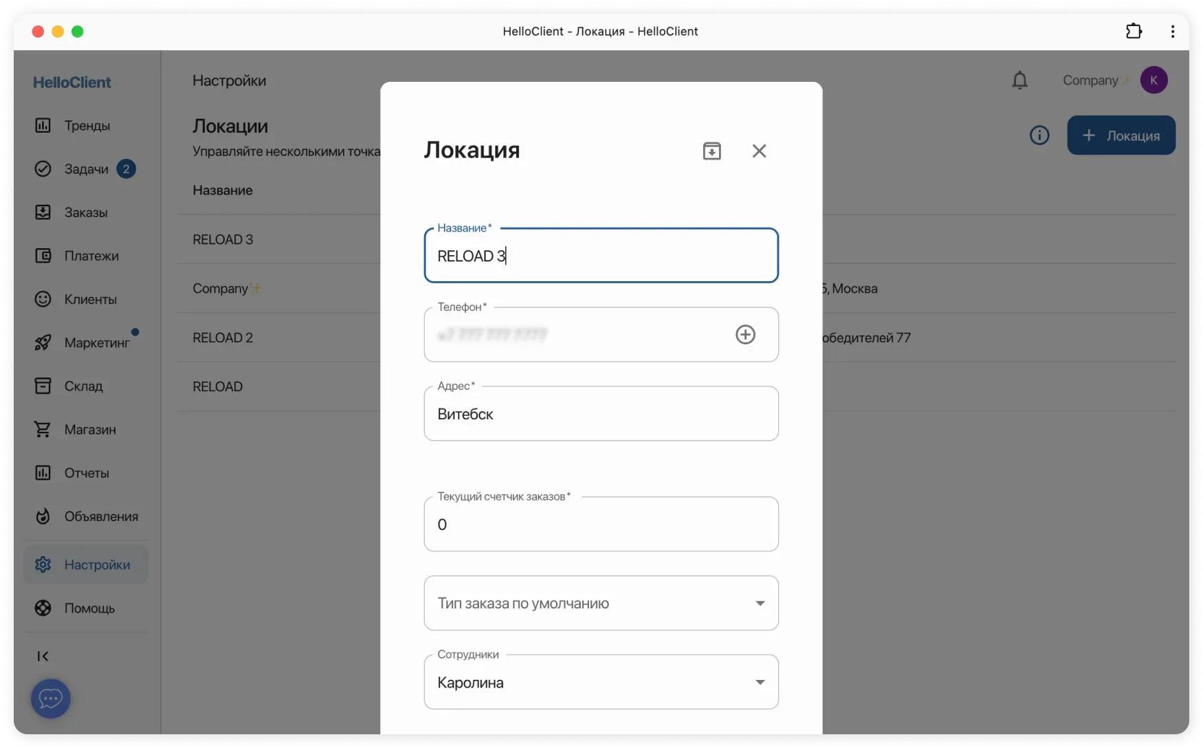
Task: Open browser extensions puzzle icon
Action: pyautogui.click(x=1134, y=32)
